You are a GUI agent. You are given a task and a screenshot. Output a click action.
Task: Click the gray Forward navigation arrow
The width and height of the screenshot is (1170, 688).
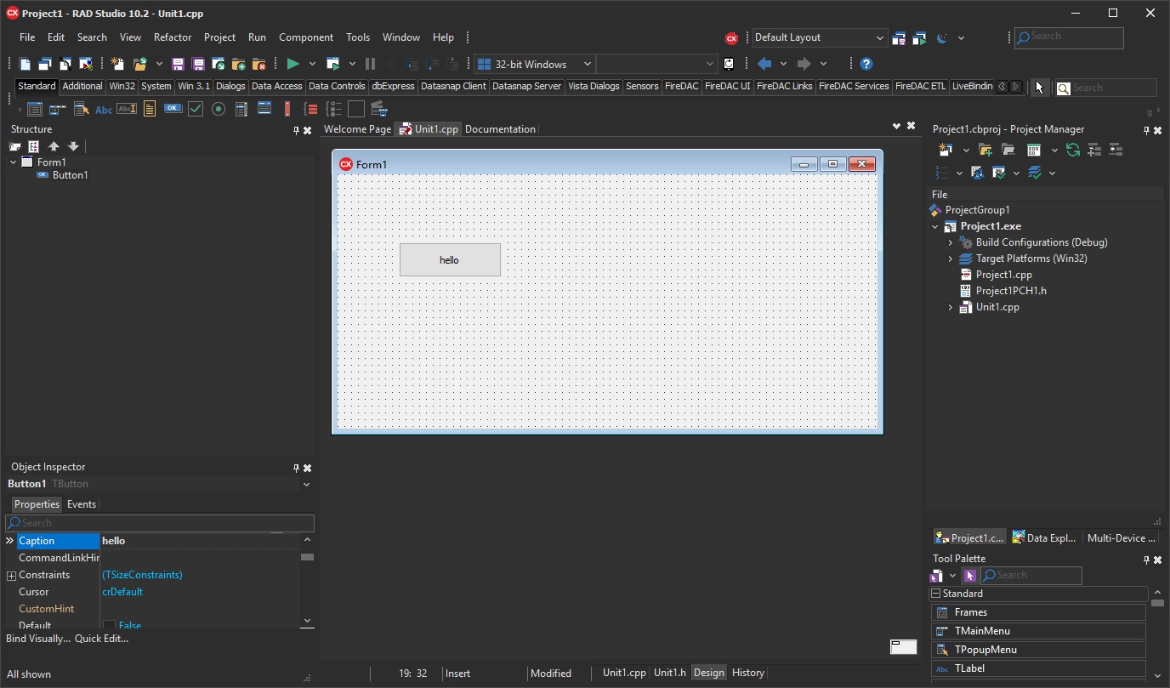pos(804,64)
